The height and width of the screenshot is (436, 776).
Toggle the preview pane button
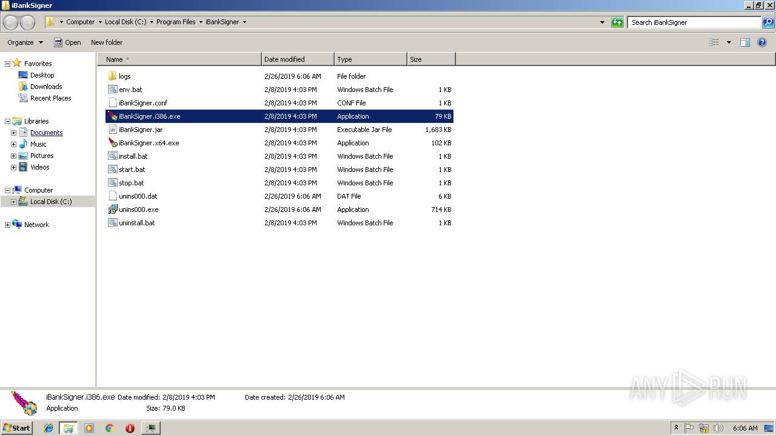pyautogui.click(x=745, y=42)
